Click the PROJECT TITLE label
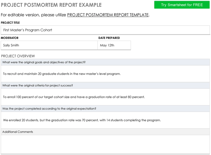The width and height of the screenshot is (211, 155). point(10,23)
